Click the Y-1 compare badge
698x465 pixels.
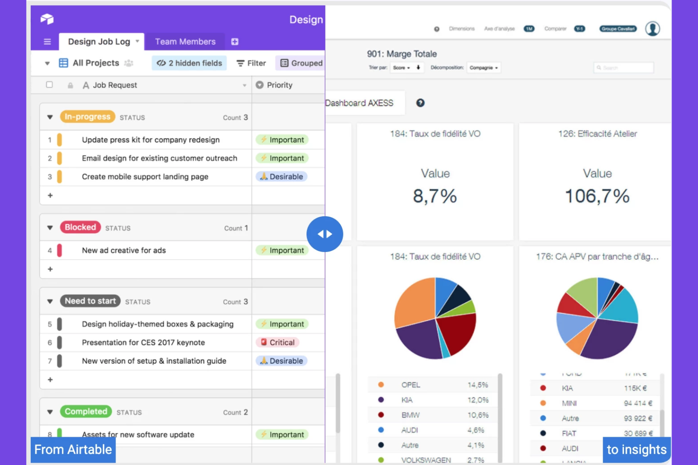click(x=580, y=29)
